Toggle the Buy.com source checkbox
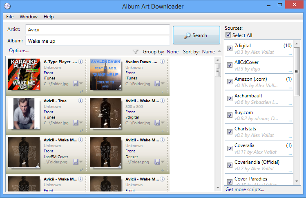The height and width of the screenshot is (198, 306). [230, 115]
